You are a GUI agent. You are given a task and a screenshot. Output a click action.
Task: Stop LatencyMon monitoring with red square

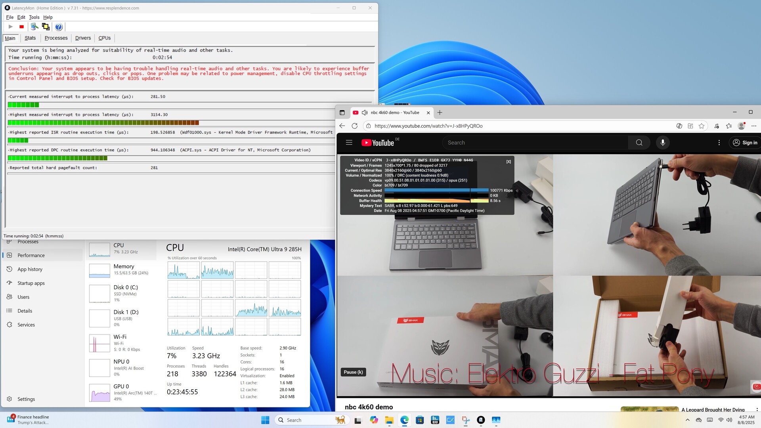coord(21,27)
